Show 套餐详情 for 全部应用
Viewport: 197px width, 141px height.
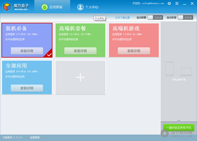click(27, 88)
